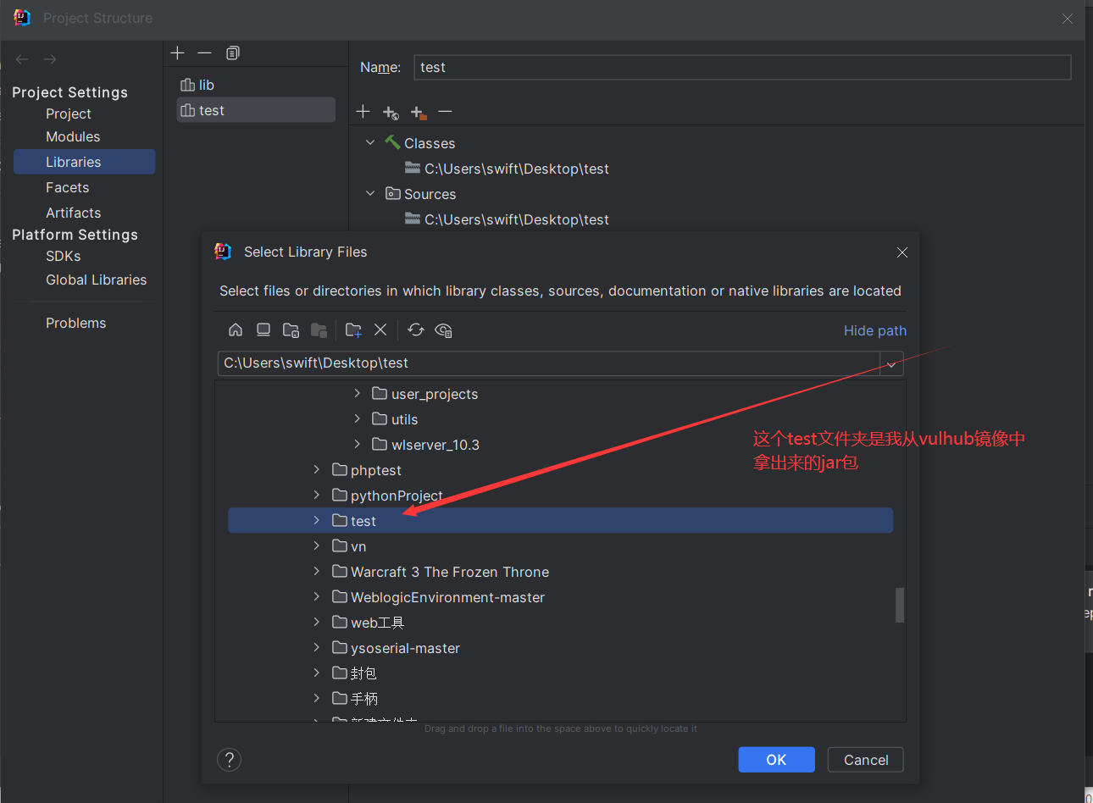Click the lib library icon entry

pyautogui.click(x=188, y=85)
